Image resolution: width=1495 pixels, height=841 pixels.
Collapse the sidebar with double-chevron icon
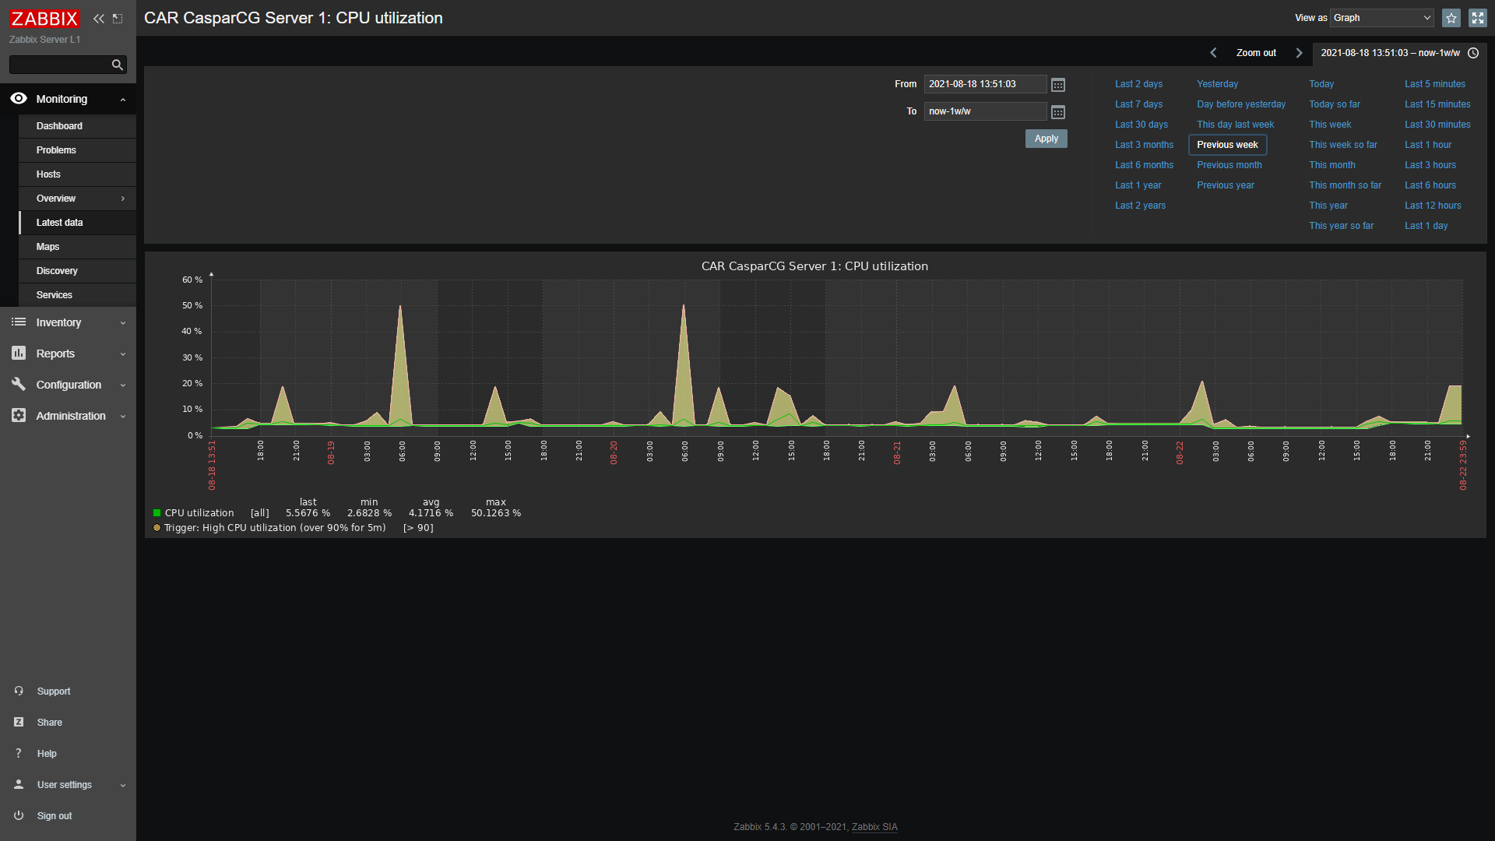pos(99,19)
